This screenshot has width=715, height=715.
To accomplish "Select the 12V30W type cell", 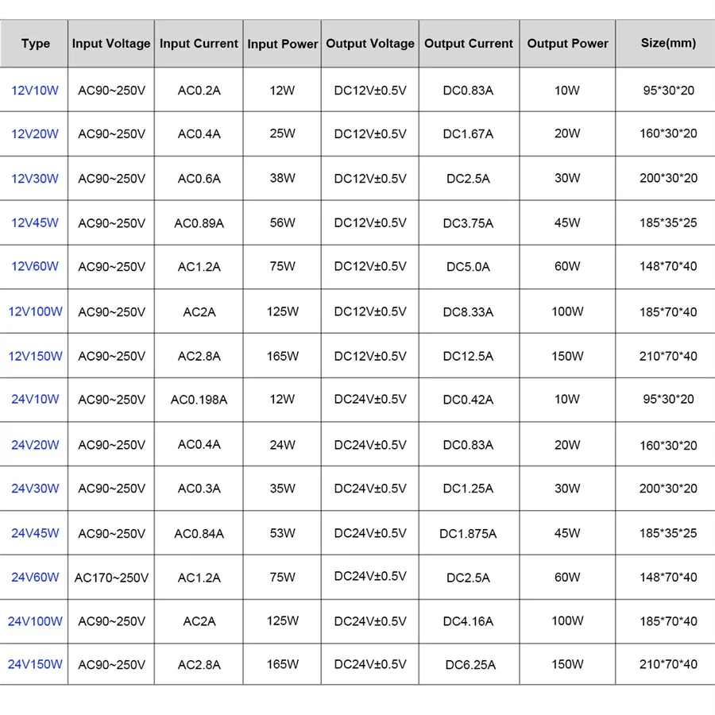I will pyautogui.click(x=35, y=178).
